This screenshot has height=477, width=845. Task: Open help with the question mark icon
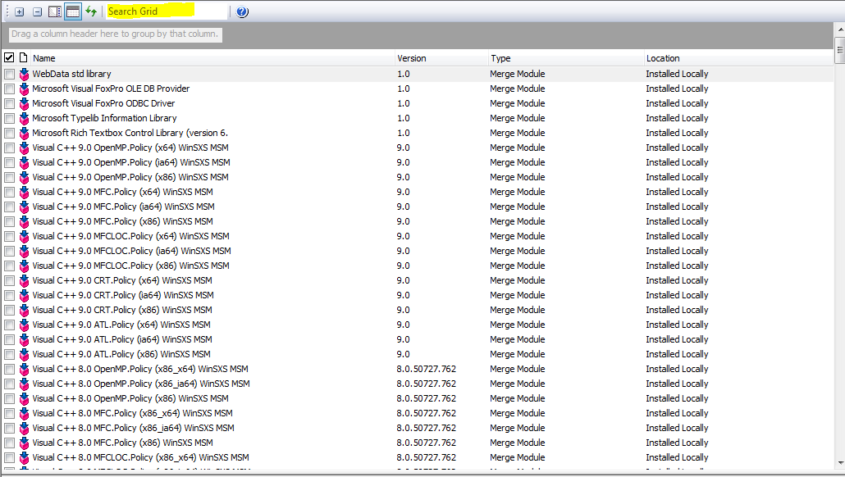[x=242, y=12]
